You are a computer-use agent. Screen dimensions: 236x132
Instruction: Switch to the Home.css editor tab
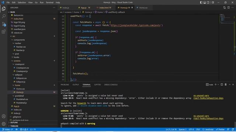click(x=143, y=8)
